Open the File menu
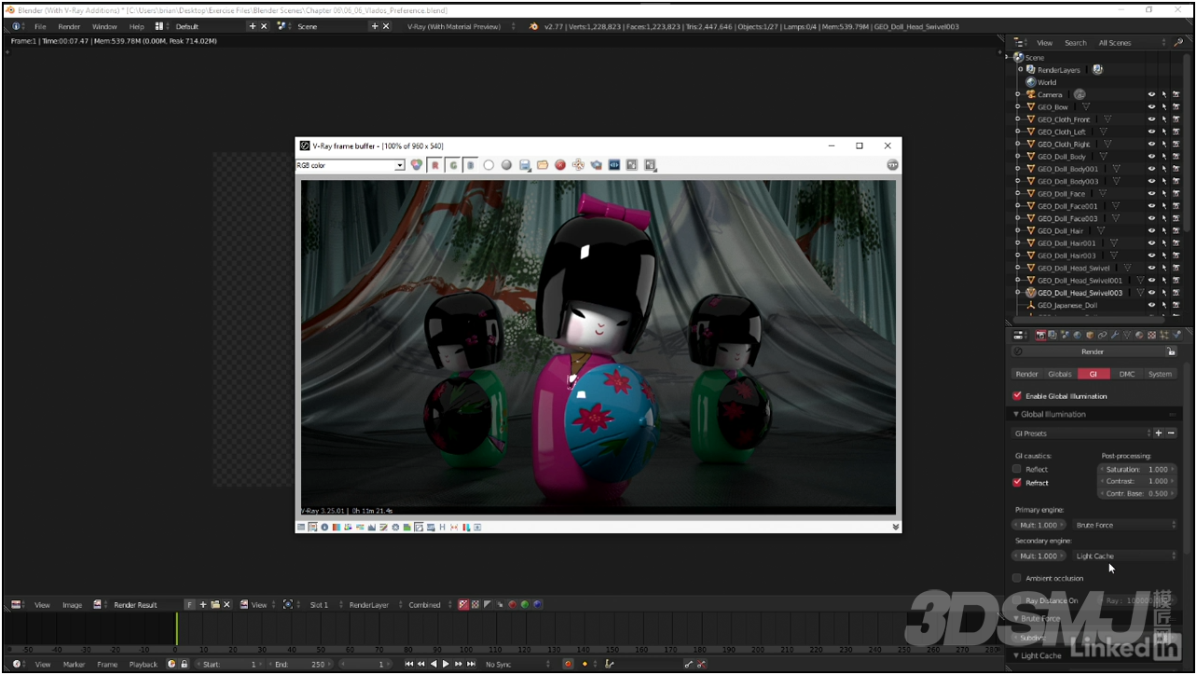 tap(40, 26)
